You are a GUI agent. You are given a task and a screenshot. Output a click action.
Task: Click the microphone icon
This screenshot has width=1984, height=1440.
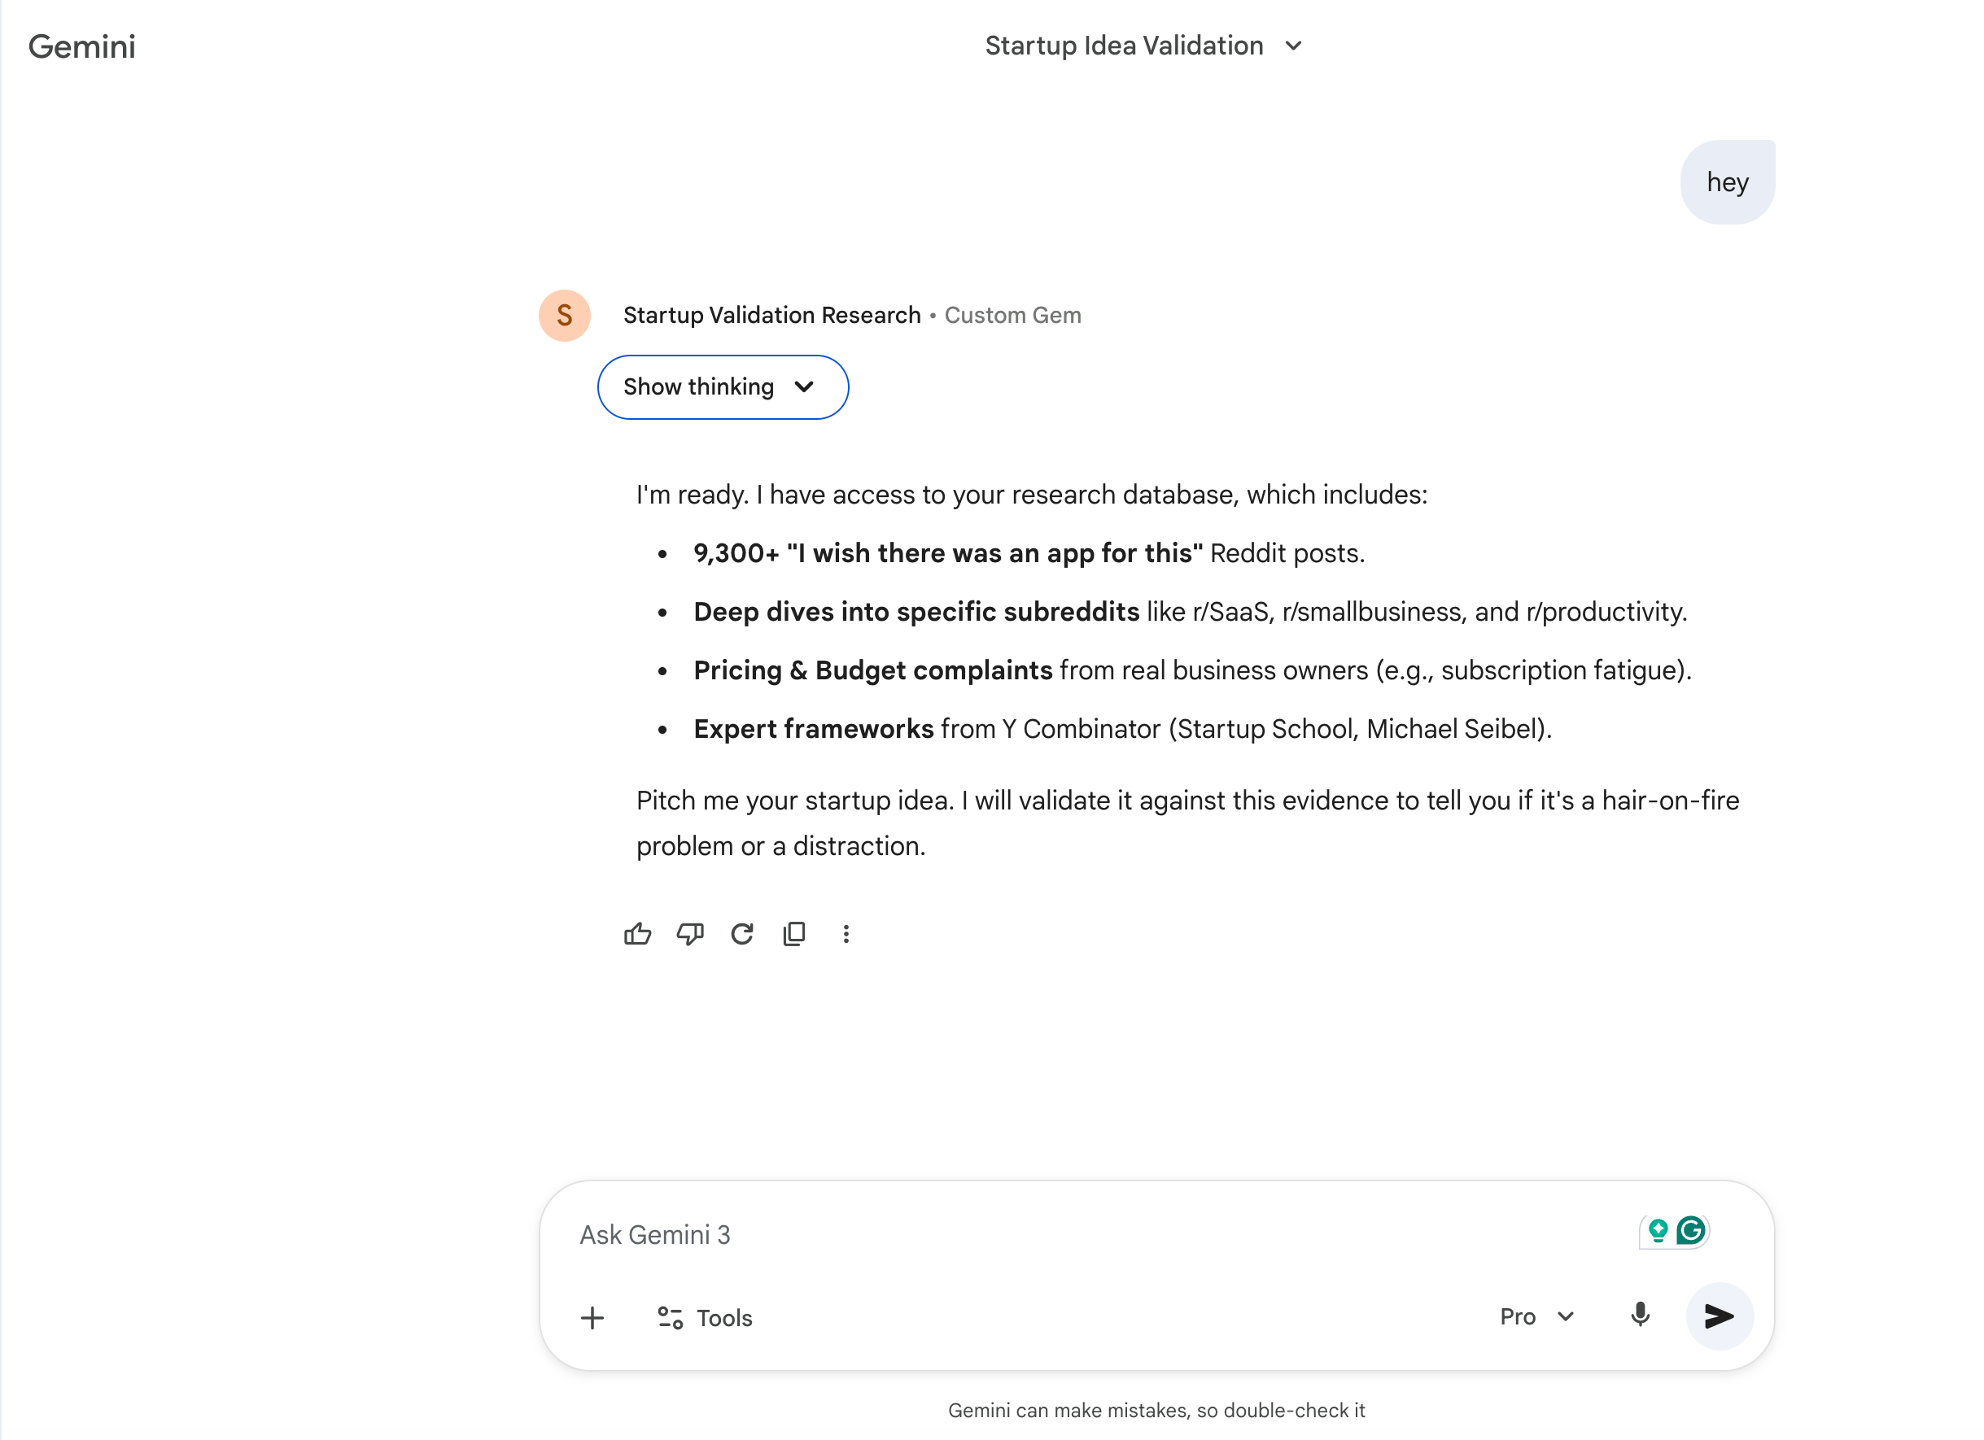tap(1641, 1315)
